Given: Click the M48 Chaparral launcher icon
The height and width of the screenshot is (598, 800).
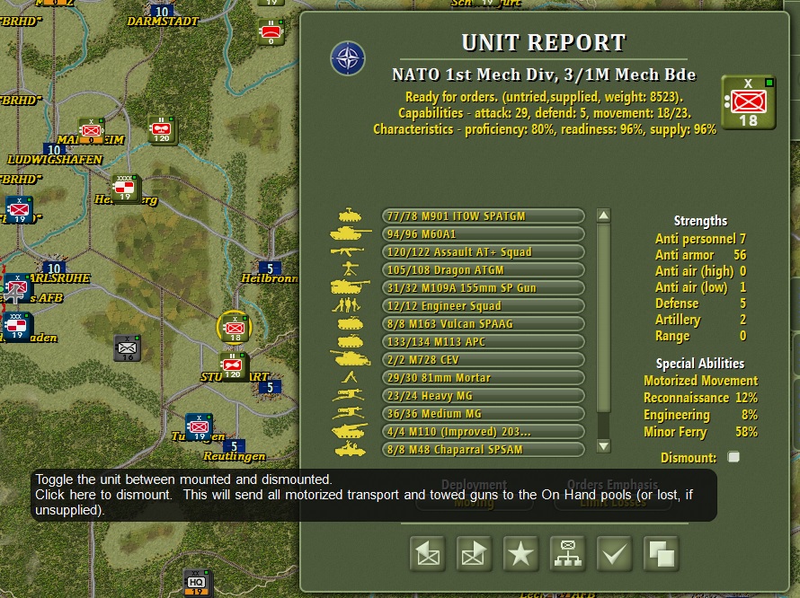Looking at the screenshot, I should pos(350,449).
